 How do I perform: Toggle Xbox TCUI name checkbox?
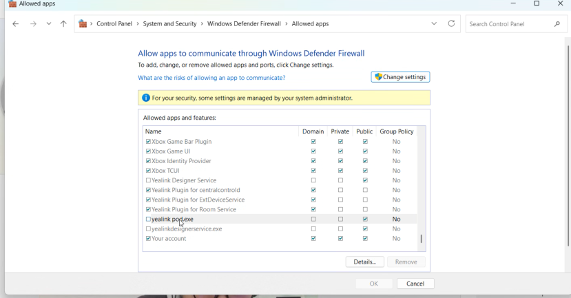coord(148,171)
